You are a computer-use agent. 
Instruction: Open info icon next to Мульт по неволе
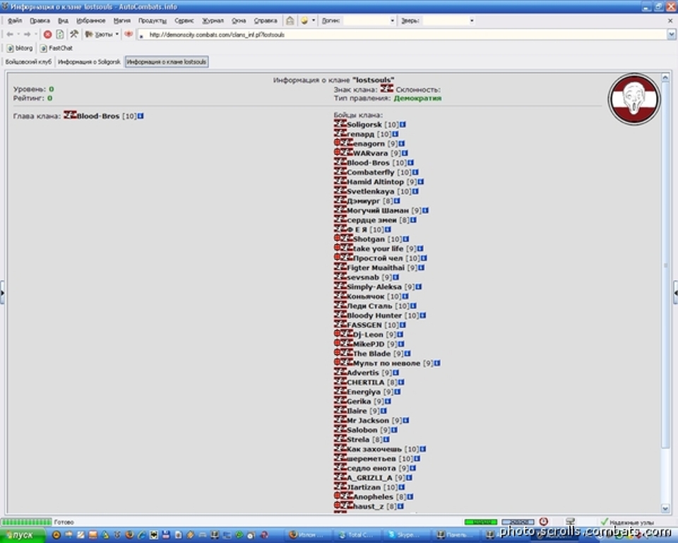point(437,363)
